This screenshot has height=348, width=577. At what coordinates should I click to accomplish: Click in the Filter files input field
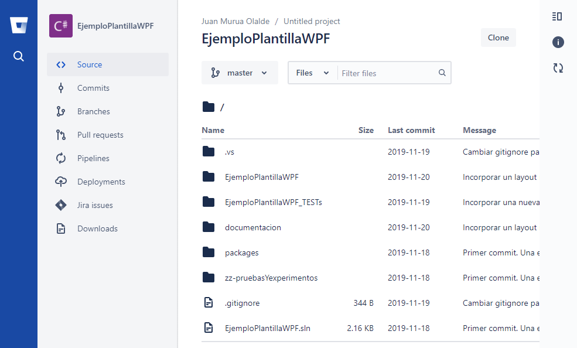[387, 73]
